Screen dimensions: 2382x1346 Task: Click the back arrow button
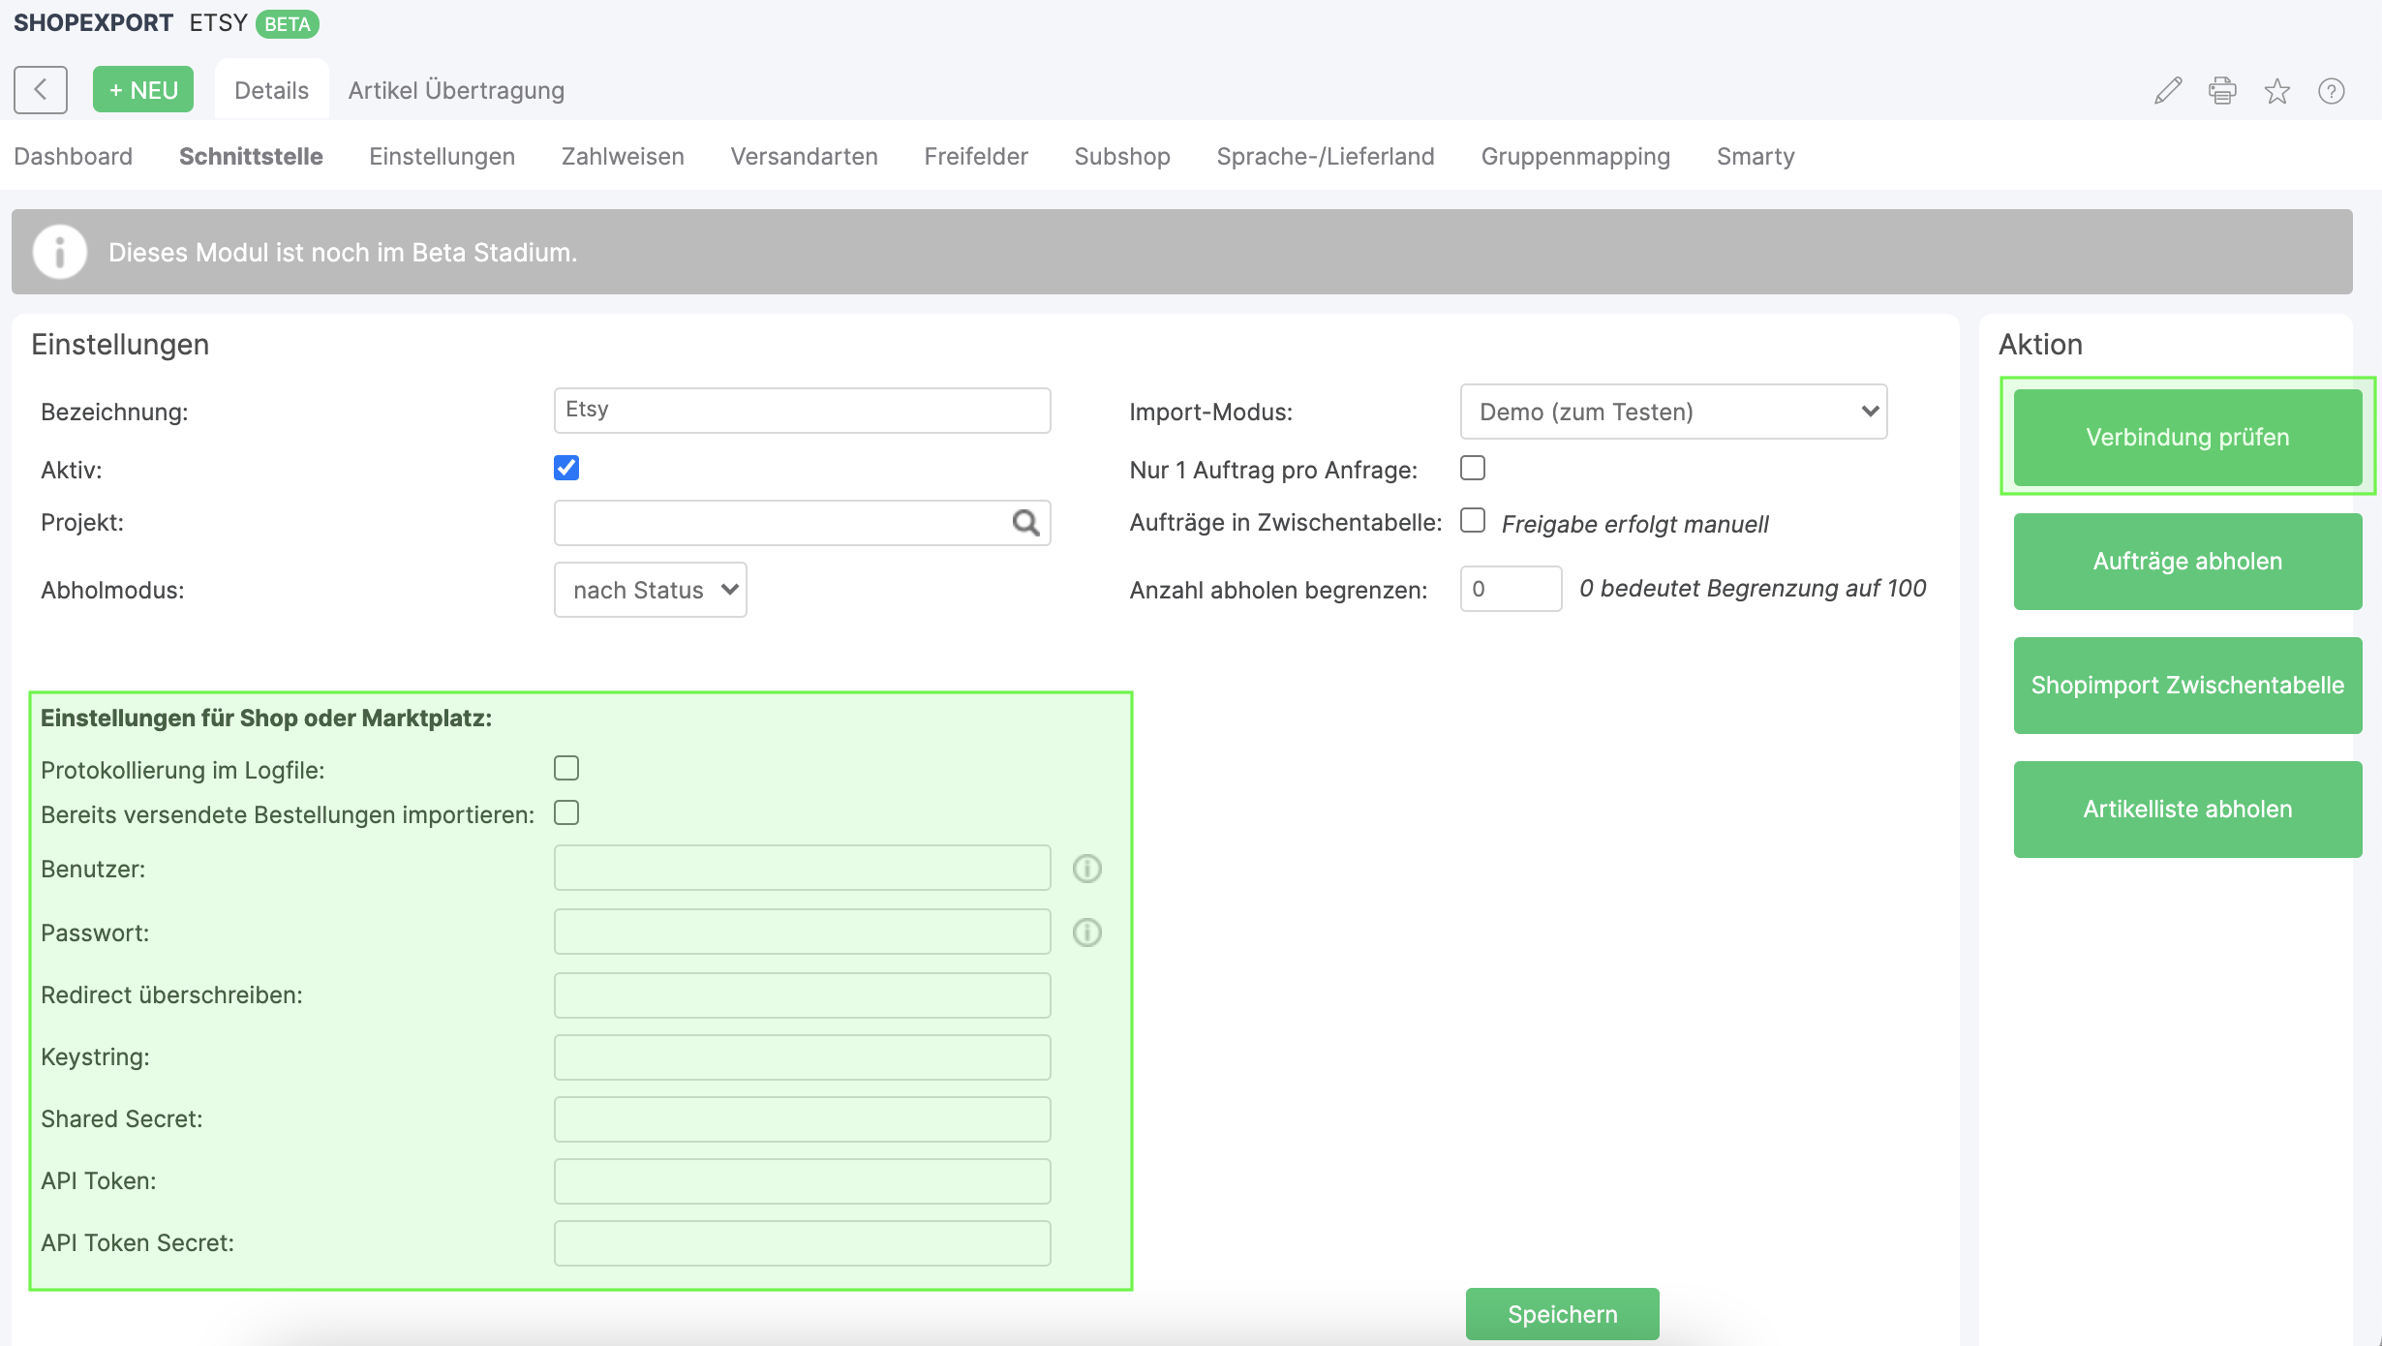(x=41, y=90)
